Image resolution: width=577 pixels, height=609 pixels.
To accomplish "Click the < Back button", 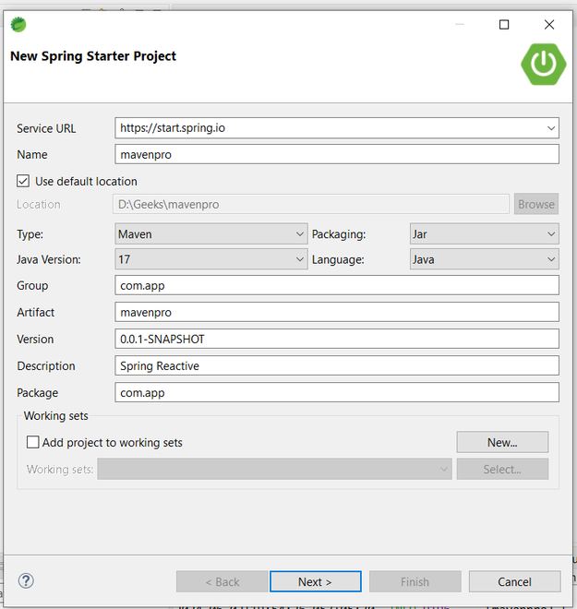I will pyautogui.click(x=222, y=581).
